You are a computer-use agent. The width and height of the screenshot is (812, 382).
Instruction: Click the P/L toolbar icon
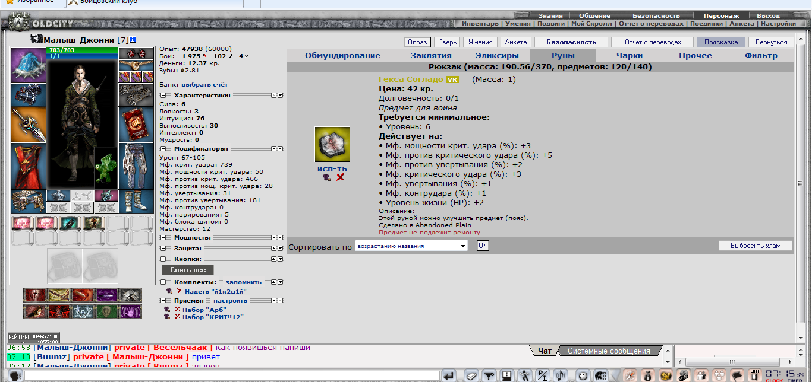[543, 375]
